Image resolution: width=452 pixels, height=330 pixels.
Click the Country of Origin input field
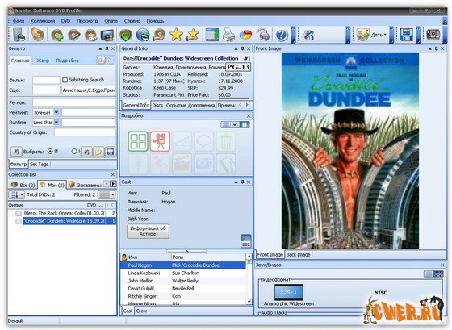point(85,132)
